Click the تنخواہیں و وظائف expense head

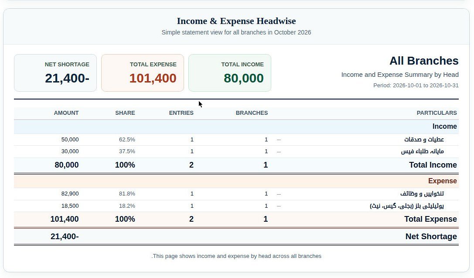pos(422,194)
